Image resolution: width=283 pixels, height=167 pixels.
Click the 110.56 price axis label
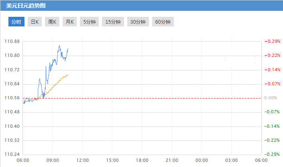12,98
